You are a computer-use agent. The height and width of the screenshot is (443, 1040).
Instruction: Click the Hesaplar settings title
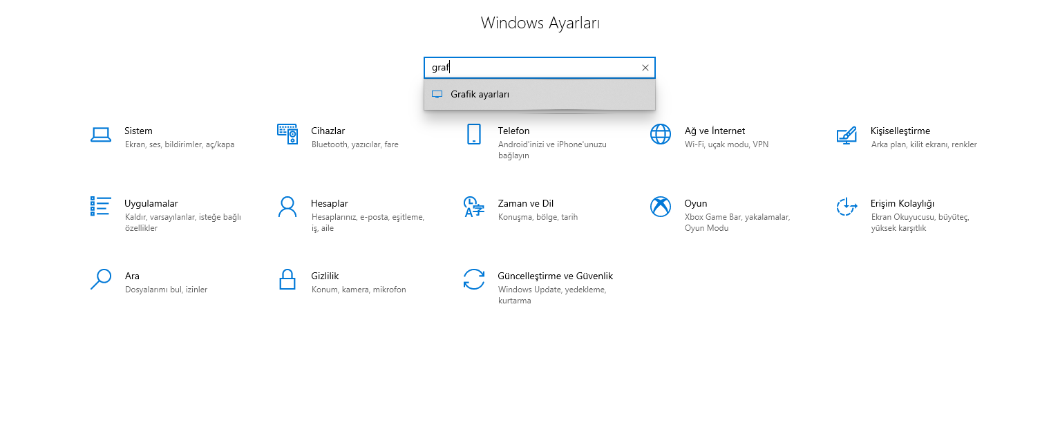click(330, 203)
